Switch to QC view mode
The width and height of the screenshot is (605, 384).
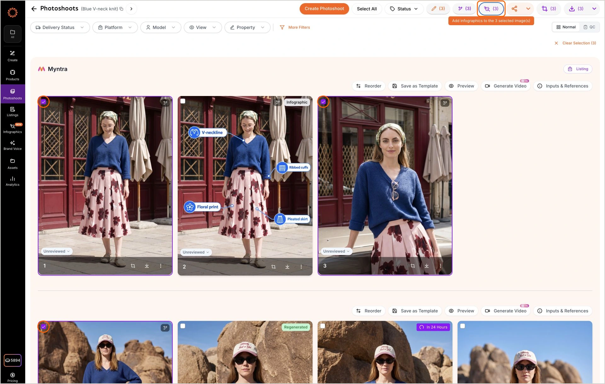(590, 27)
